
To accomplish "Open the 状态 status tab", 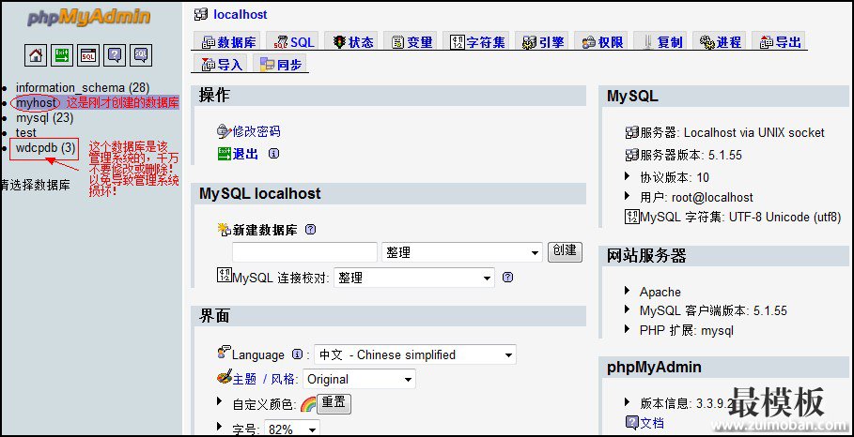I will 353,41.
